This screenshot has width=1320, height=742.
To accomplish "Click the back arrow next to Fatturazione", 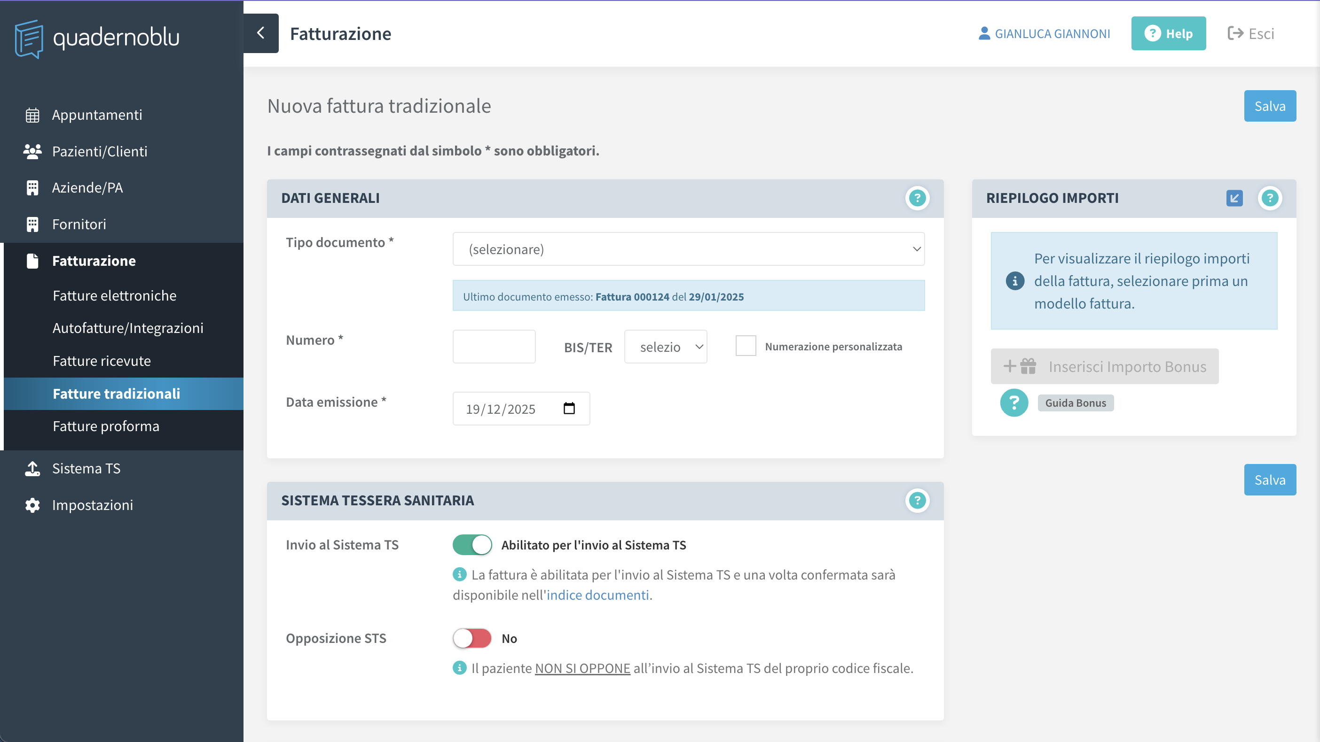I will 261,33.
